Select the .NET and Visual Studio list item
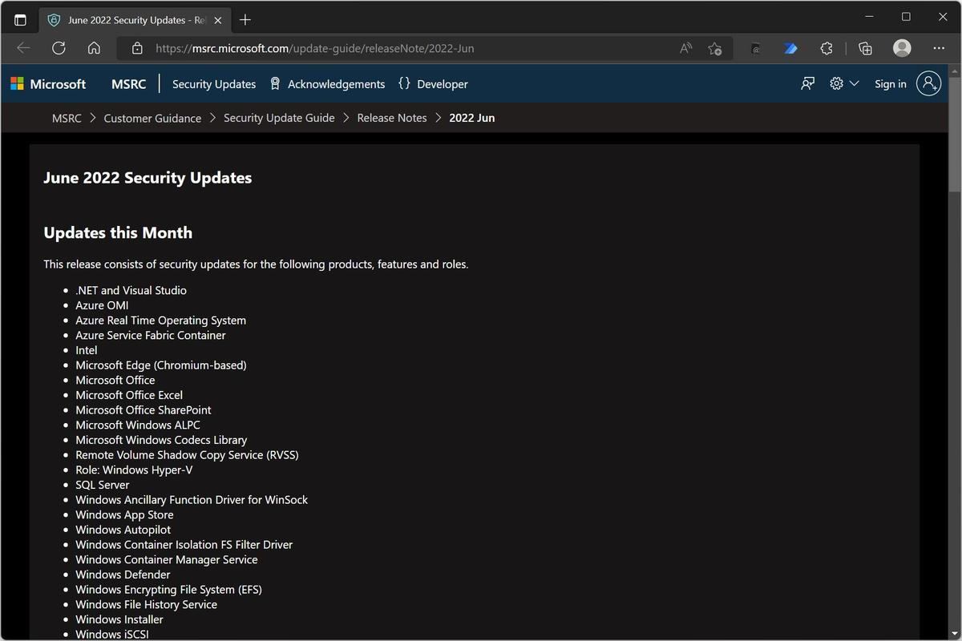The width and height of the screenshot is (962, 641). pyautogui.click(x=131, y=290)
